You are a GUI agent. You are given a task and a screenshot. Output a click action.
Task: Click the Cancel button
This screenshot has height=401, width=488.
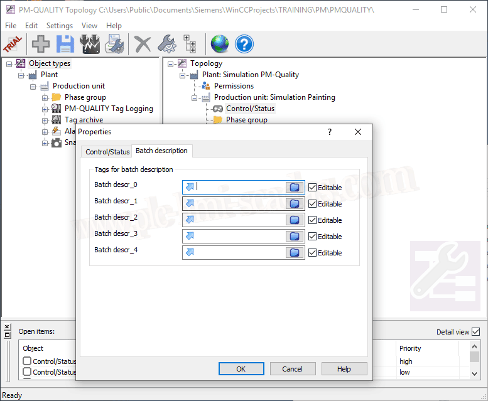[292, 369]
